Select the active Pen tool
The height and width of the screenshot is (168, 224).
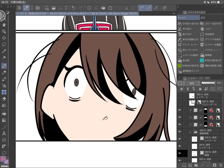(4, 66)
